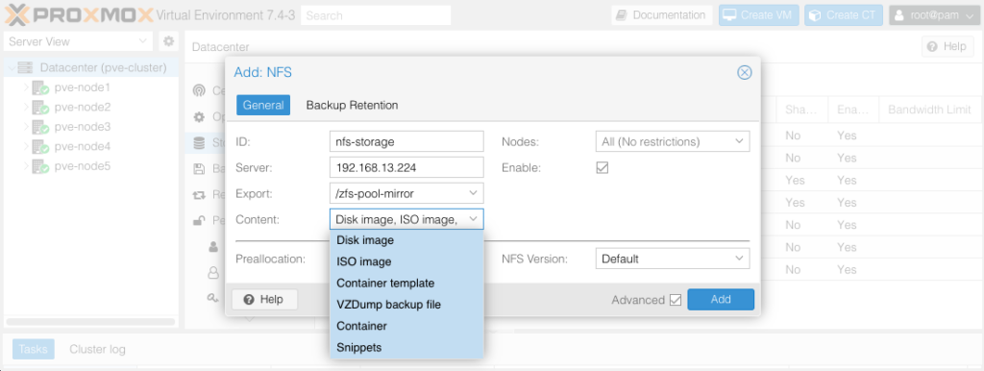Click the Datacenter panel Help button
Image resolution: width=984 pixels, height=371 pixels.
point(947,46)
